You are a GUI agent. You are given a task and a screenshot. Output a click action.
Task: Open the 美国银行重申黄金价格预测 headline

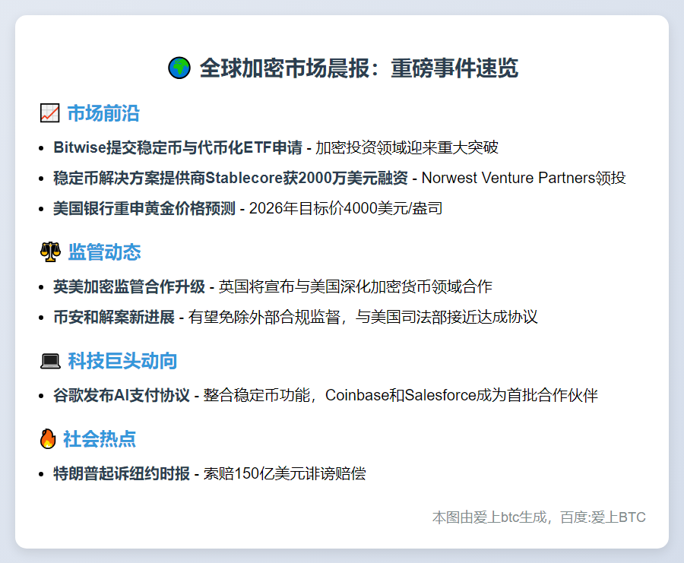[x=144, y=208]
